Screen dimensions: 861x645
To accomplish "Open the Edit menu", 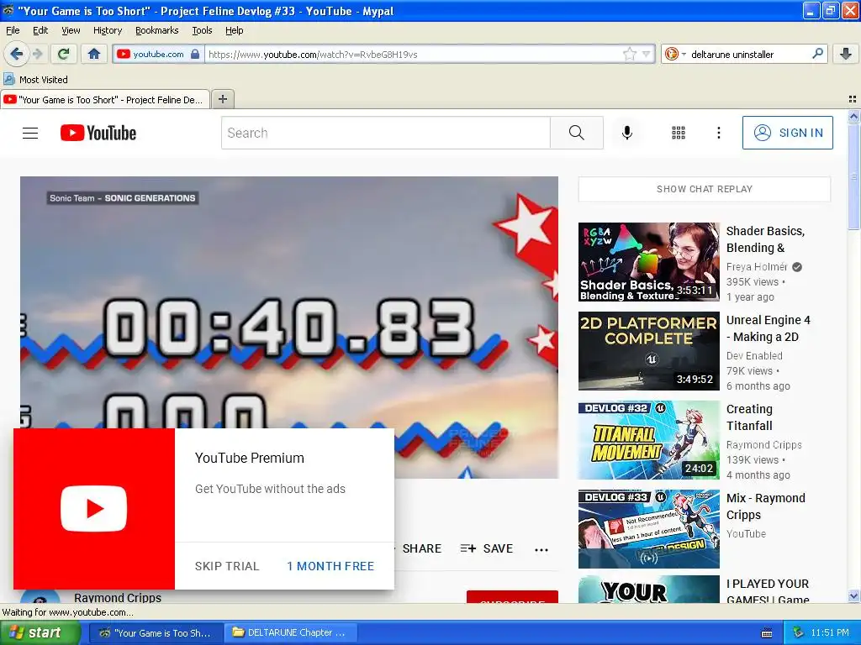I will pos(40,30).
